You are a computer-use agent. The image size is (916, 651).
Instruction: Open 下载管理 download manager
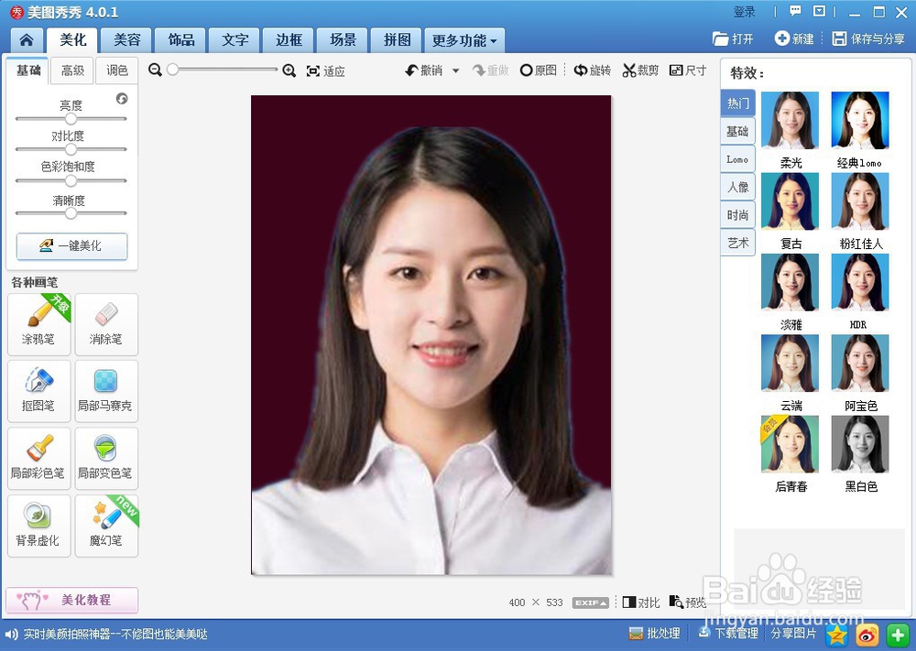point(728,634)
